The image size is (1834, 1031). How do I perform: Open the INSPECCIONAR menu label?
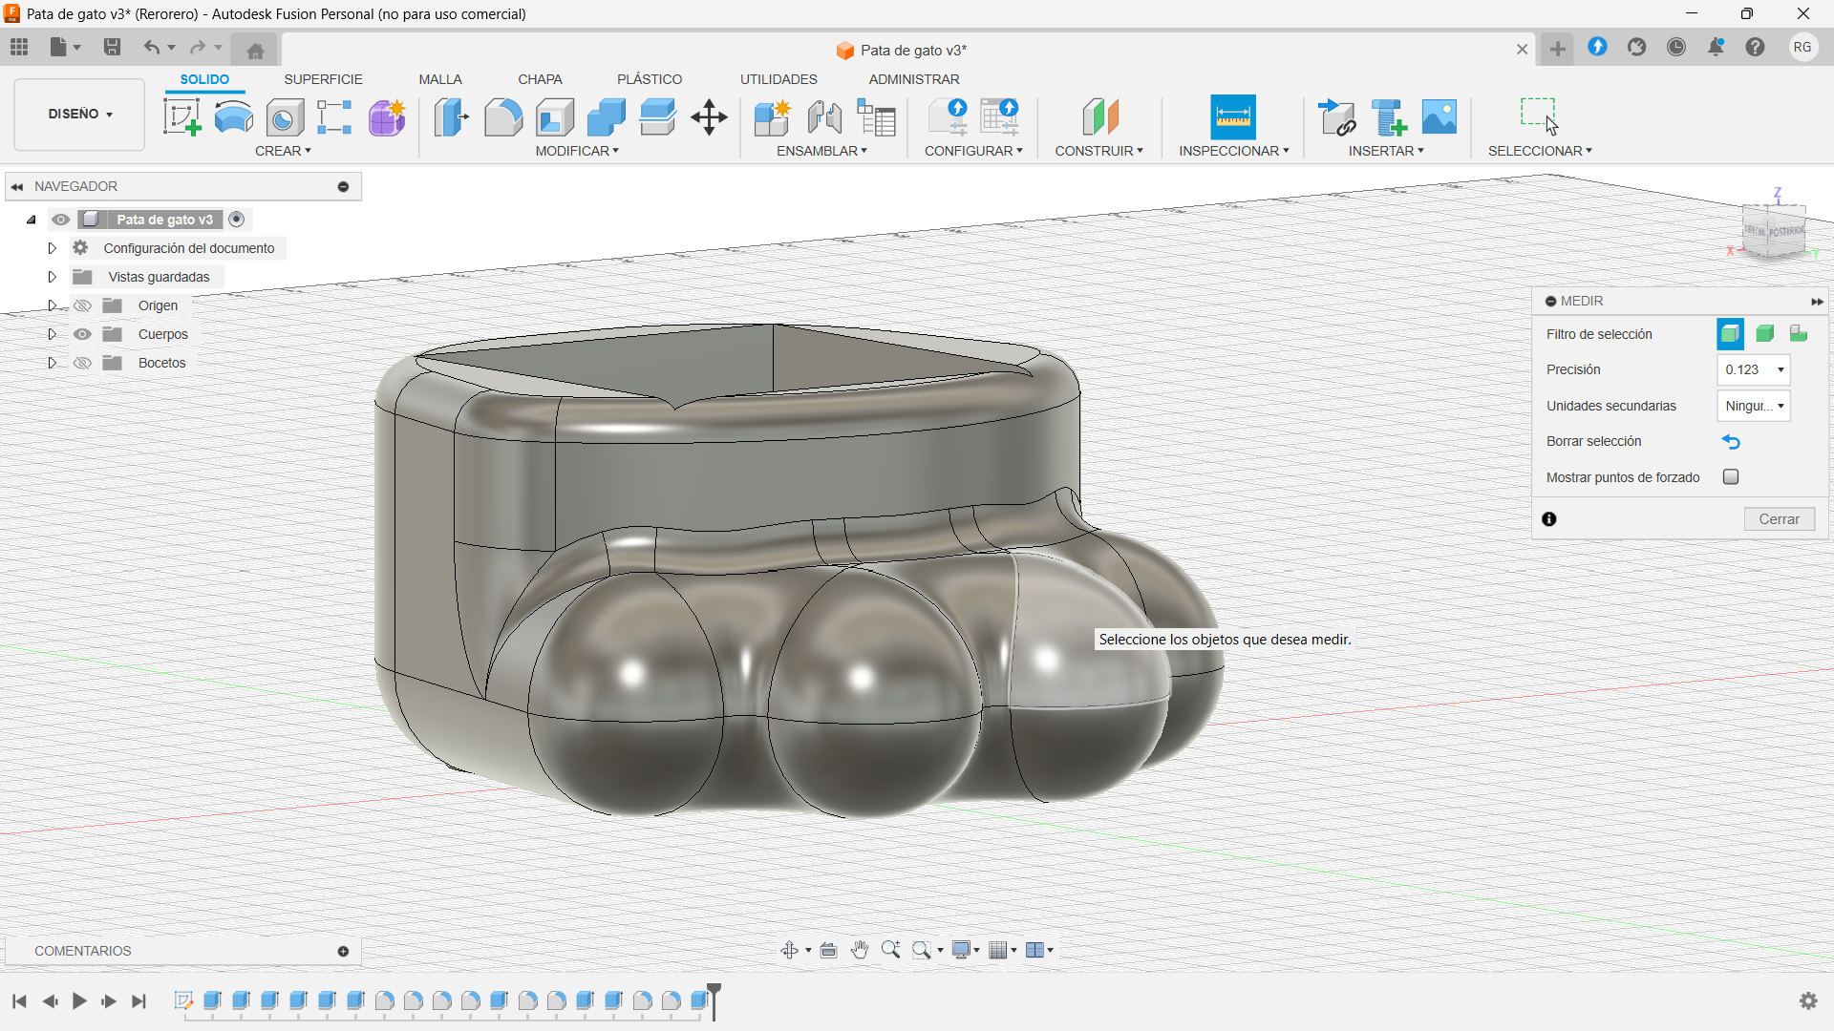pos(1233,151)
